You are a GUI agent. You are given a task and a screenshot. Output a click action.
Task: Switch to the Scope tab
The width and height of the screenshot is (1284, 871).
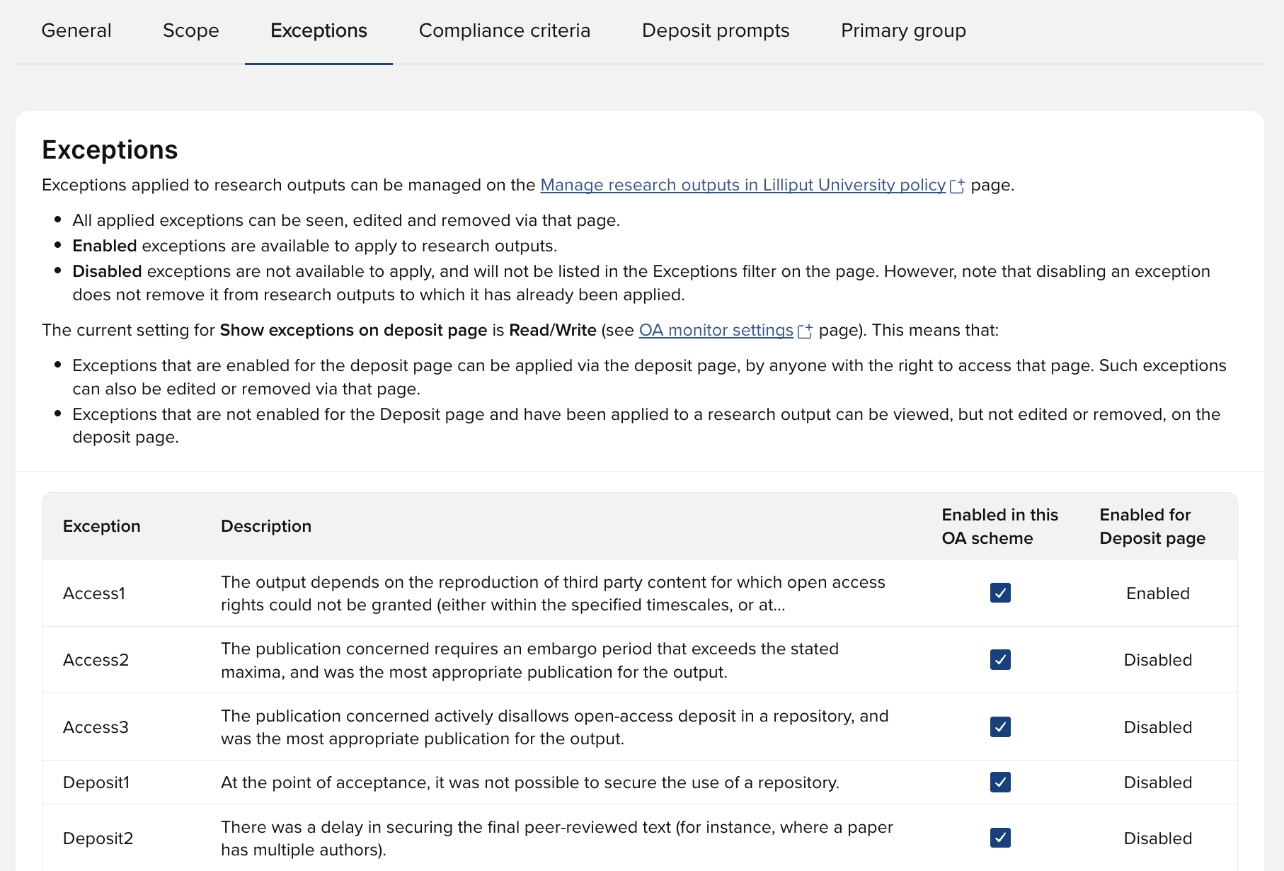191,30
